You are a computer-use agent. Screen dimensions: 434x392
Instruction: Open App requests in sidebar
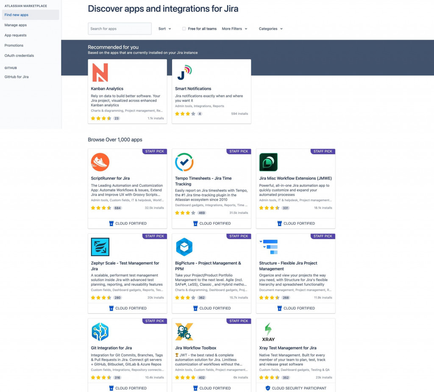coord(31,35)
